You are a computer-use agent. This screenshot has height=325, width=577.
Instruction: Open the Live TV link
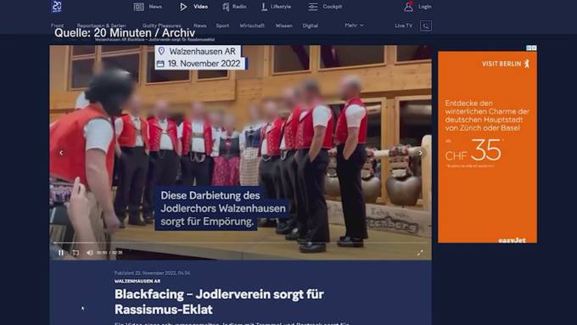click(404, 25)
